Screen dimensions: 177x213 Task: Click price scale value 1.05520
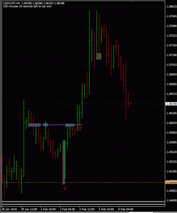coord(172,152)
